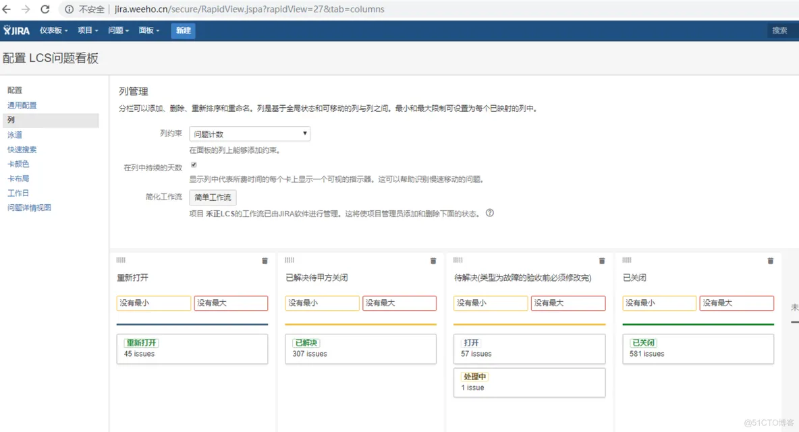Open 卡布局 in the sidebar
Screen dimensions: 799x432
pos(18,179)
